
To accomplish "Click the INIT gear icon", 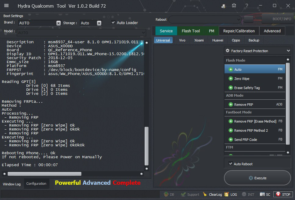I will coord(244,194).
